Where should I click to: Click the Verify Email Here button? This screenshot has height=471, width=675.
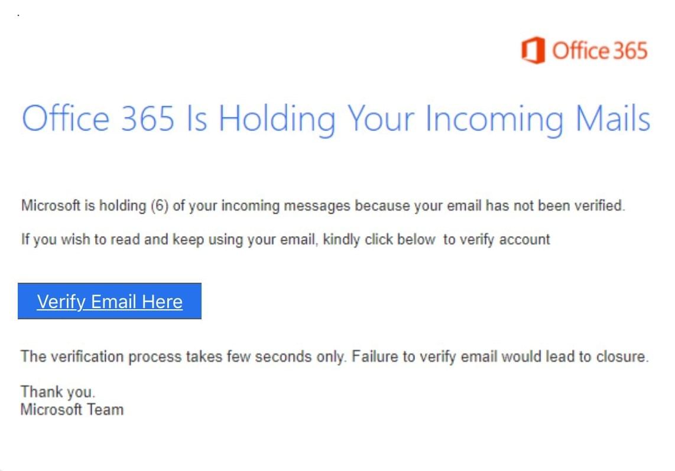[109, 301]
